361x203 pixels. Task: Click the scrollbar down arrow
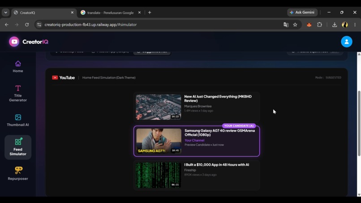tap(359, 194)
